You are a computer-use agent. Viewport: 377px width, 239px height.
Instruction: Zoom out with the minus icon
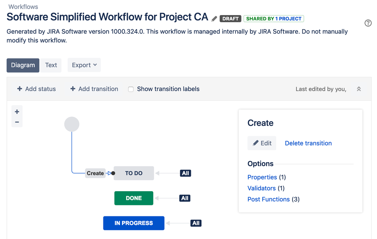(17, 122)
